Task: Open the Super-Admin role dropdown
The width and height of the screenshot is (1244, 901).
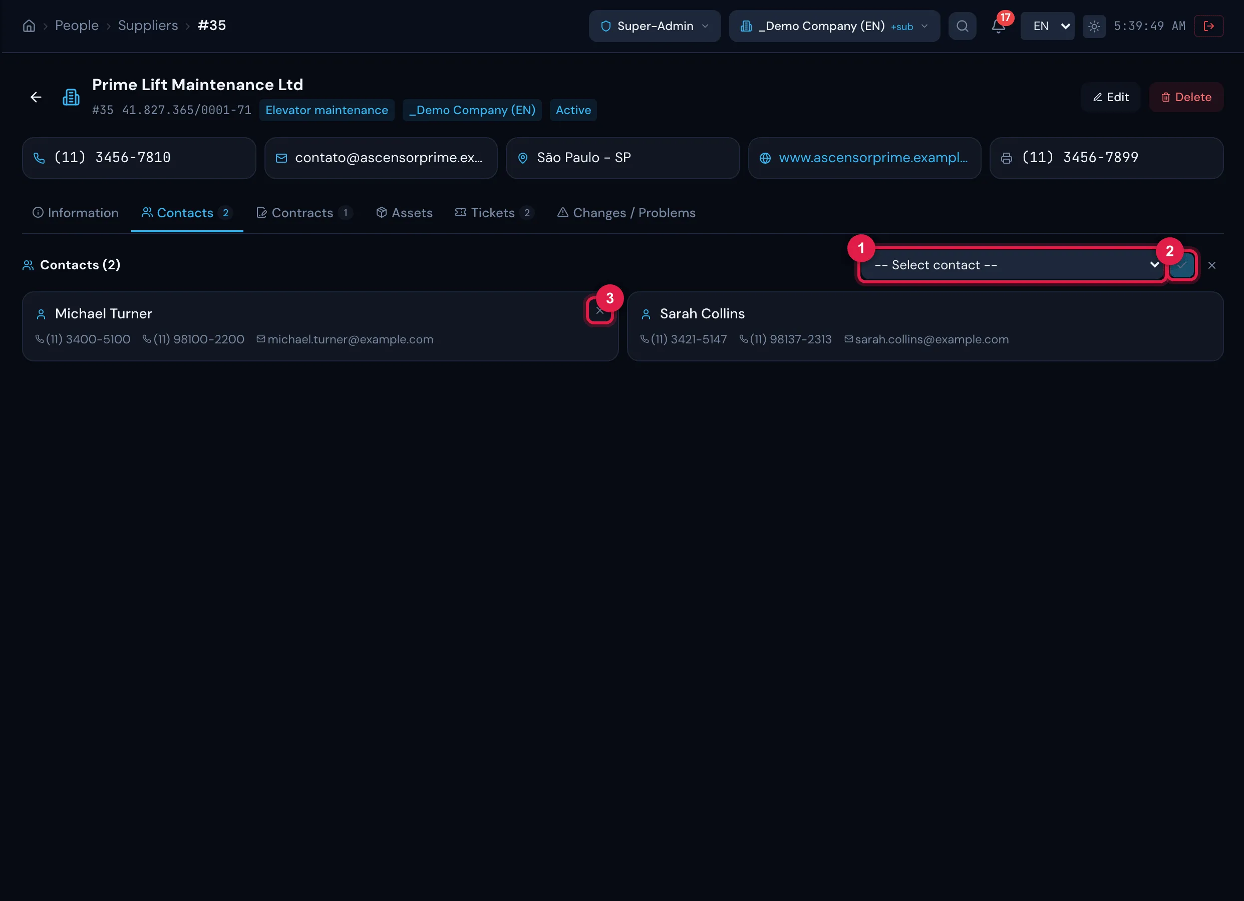Action: coord(655,26)
